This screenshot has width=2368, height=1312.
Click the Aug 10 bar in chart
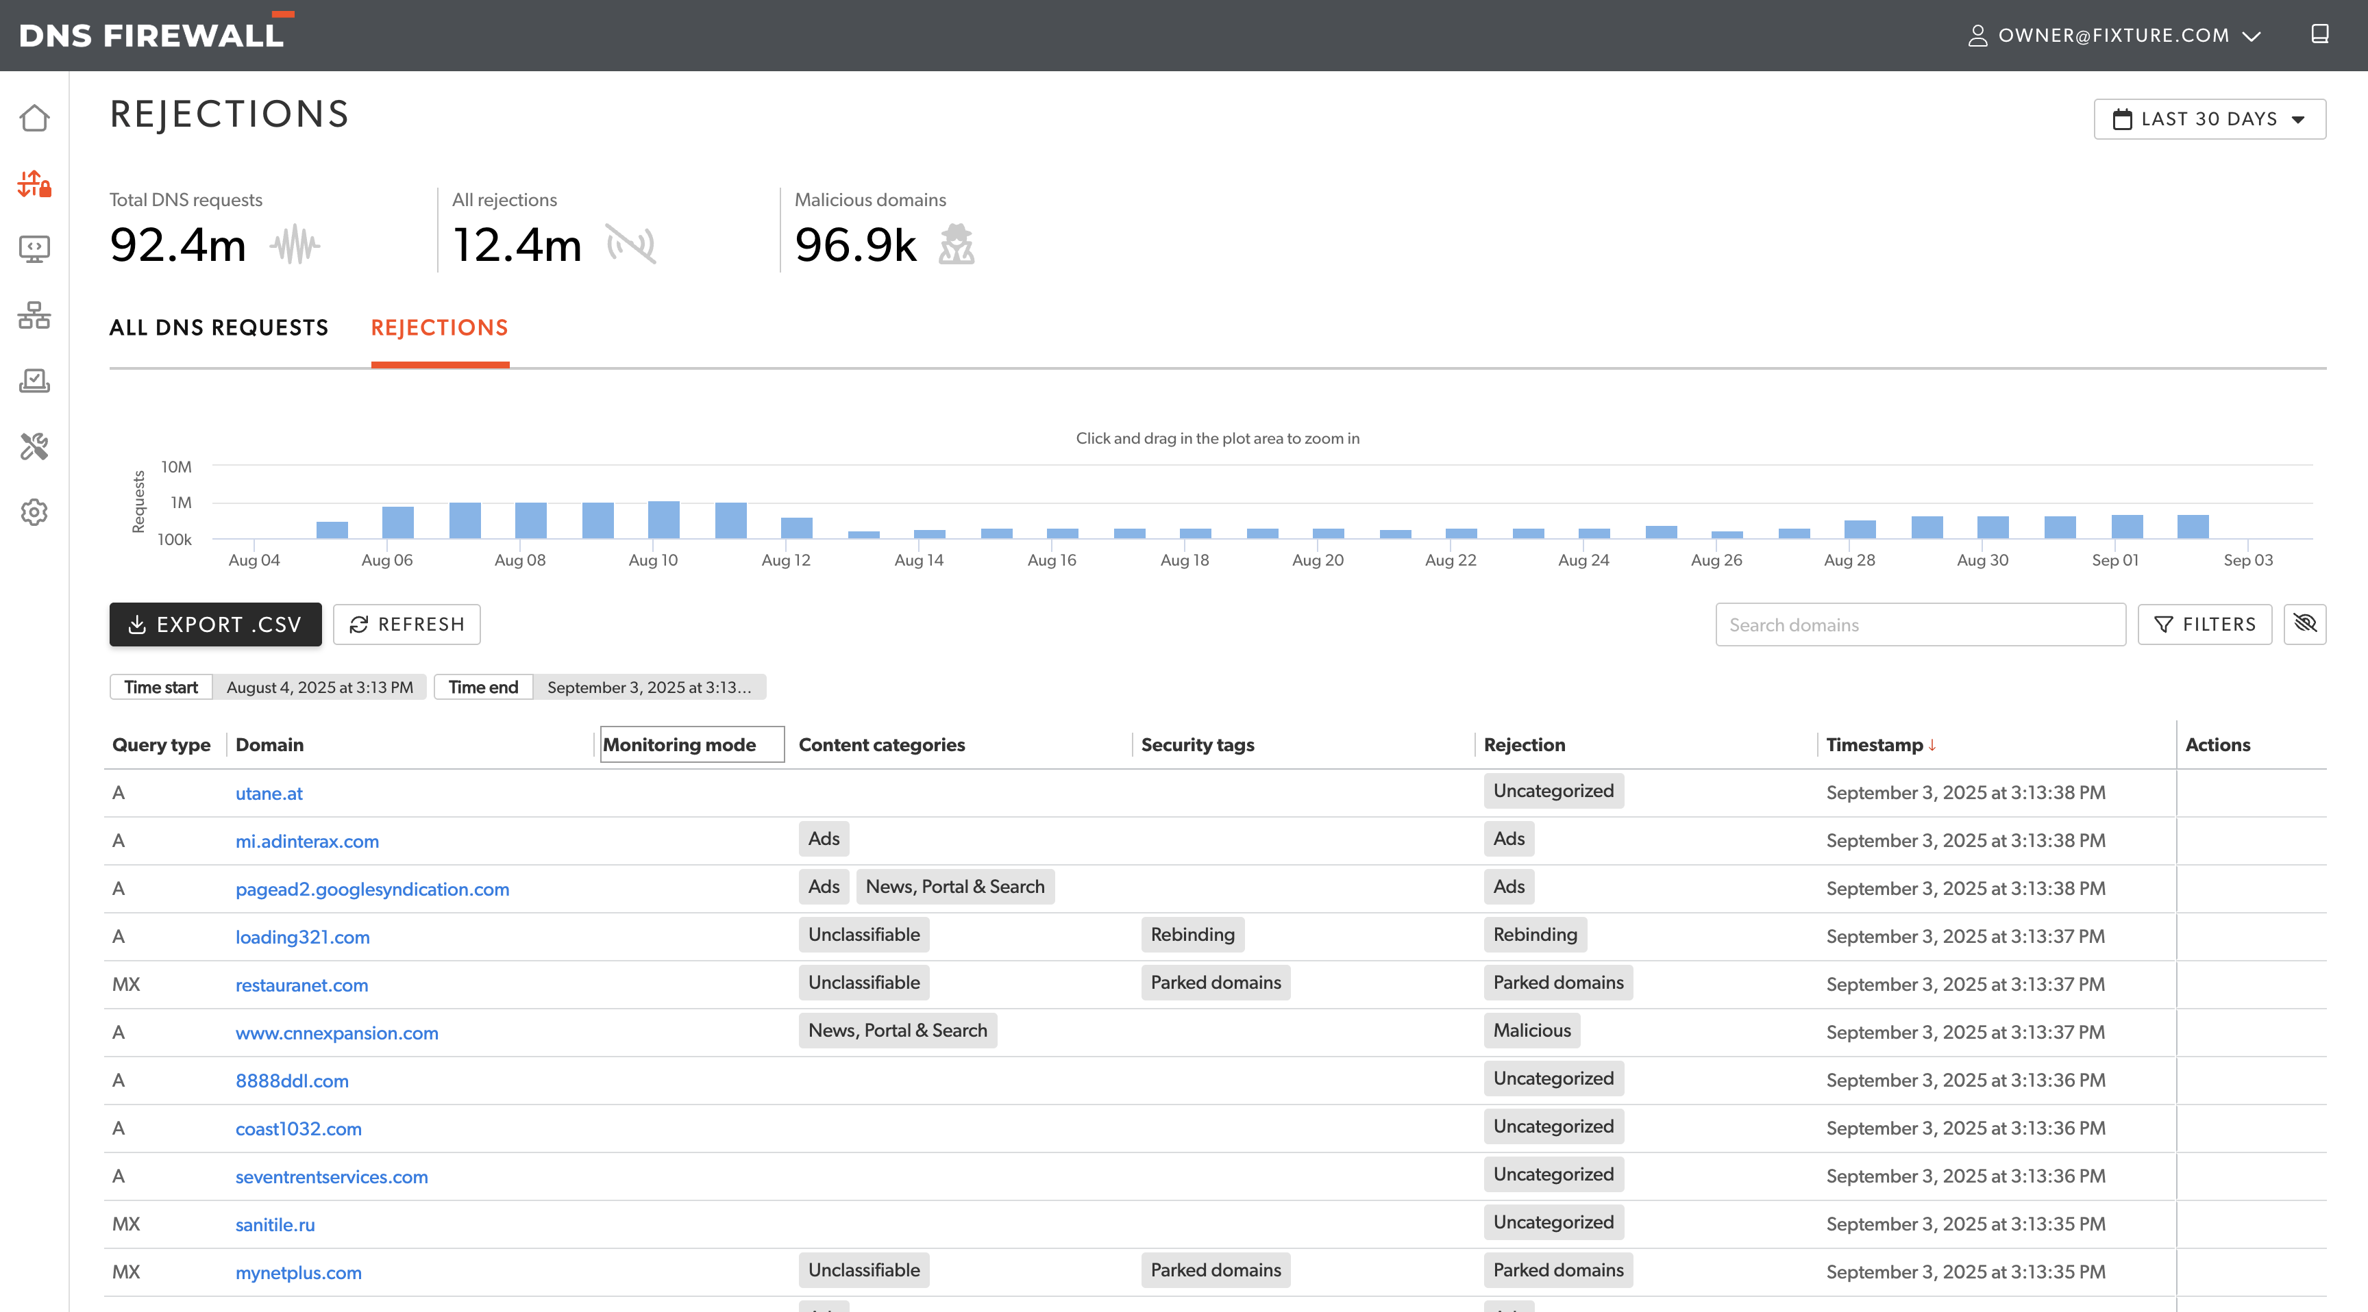click(x=663, y=520)
